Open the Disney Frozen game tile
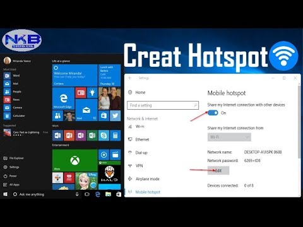This screenshot has width=303, height=227. (86, 181)
